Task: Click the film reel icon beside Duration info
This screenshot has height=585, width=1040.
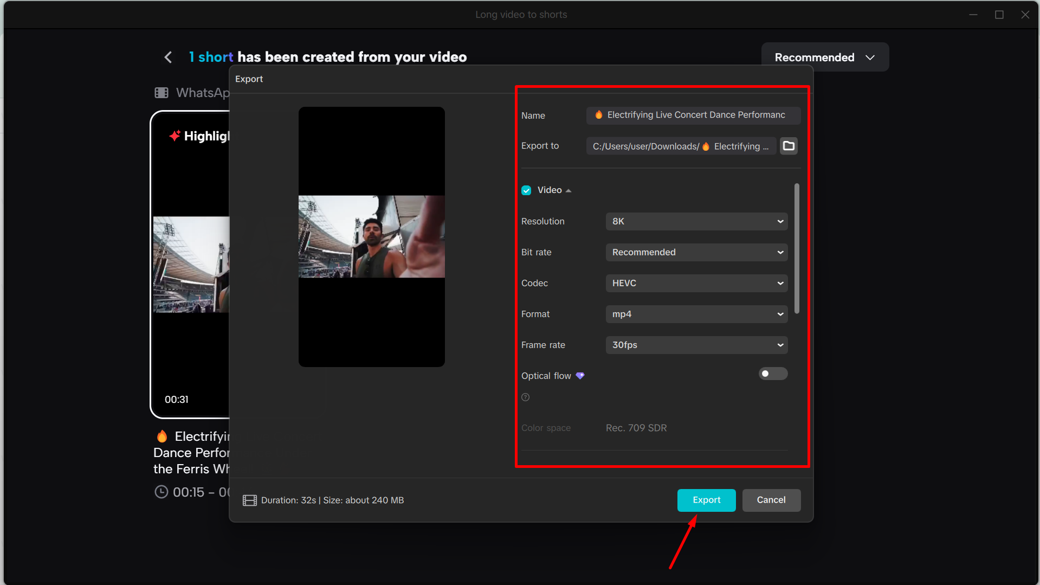Action: pyautogui.click(x=250, y=500)
